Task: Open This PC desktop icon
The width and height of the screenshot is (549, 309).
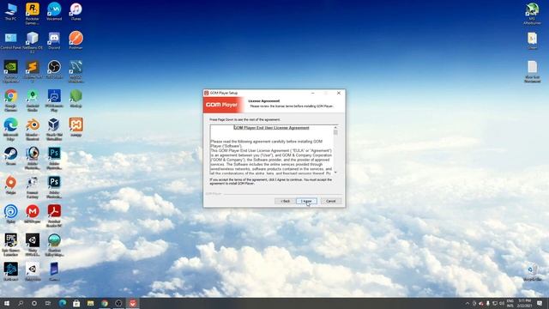Action: point(11,11)
